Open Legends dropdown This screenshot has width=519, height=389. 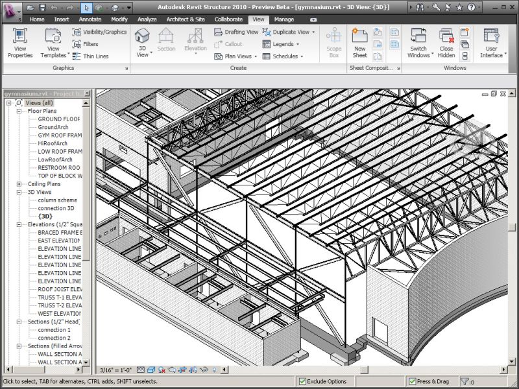pyautogui.click(x=281, y=44)
